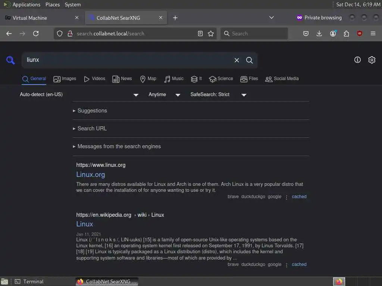Open the Places menu
Screen dimensions: 382x286
[x=52, y=4]
